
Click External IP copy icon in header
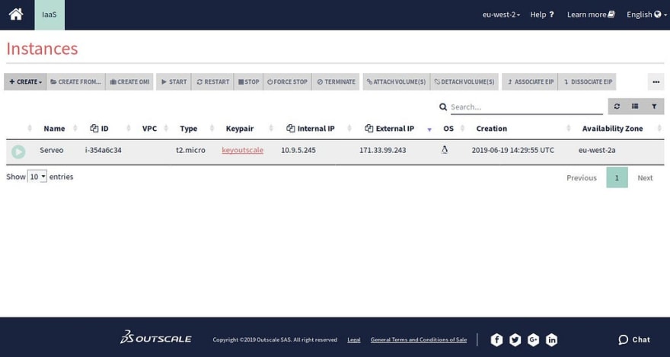[x=369, y=128]
